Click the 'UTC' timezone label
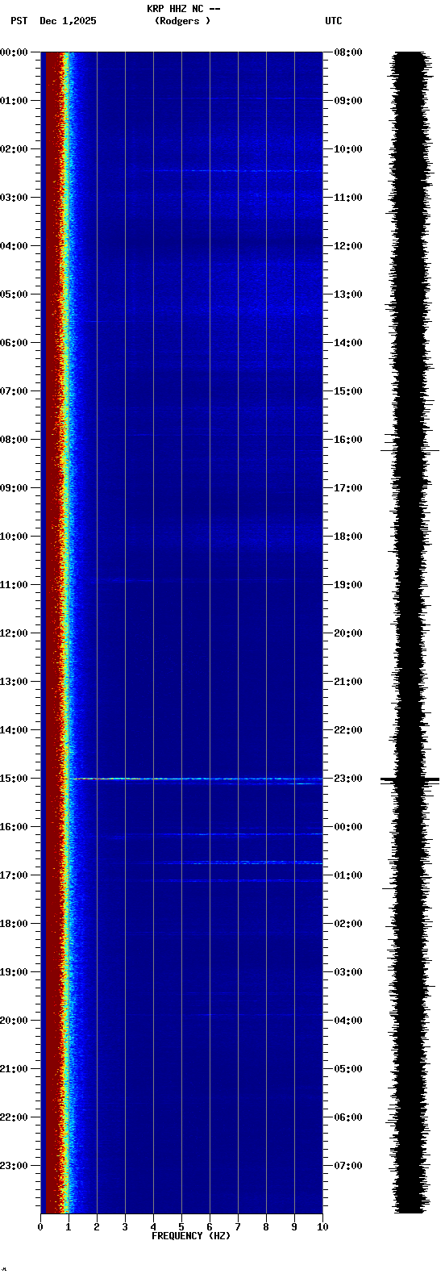The height and width of the screenshot is (1278, 445). [334, 21]
